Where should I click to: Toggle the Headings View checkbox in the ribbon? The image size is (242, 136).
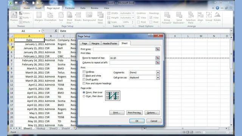pos(151,18)
